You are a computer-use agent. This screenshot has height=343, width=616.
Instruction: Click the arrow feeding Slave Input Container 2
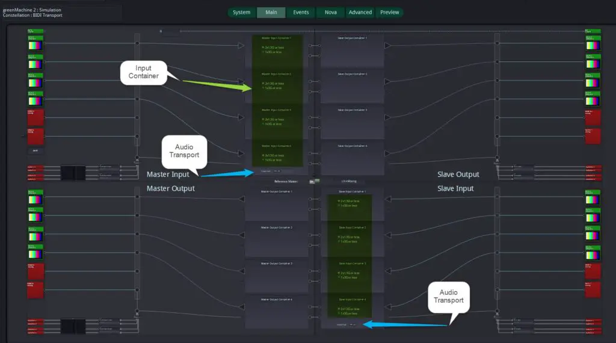pyautogui.click(x=388, y=235)
